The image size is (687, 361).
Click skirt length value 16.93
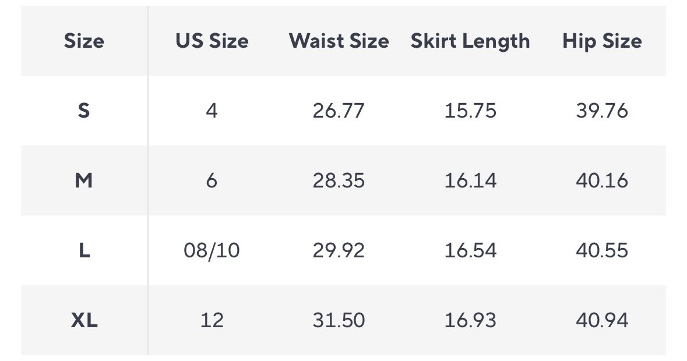pos(470,320)
